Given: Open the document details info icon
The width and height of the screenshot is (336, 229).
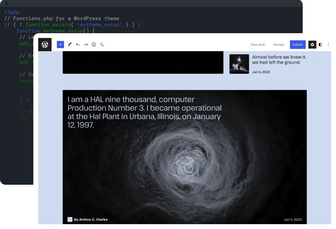Looking at the screenshot, I should pyautogui.click(x=94, y=44).
